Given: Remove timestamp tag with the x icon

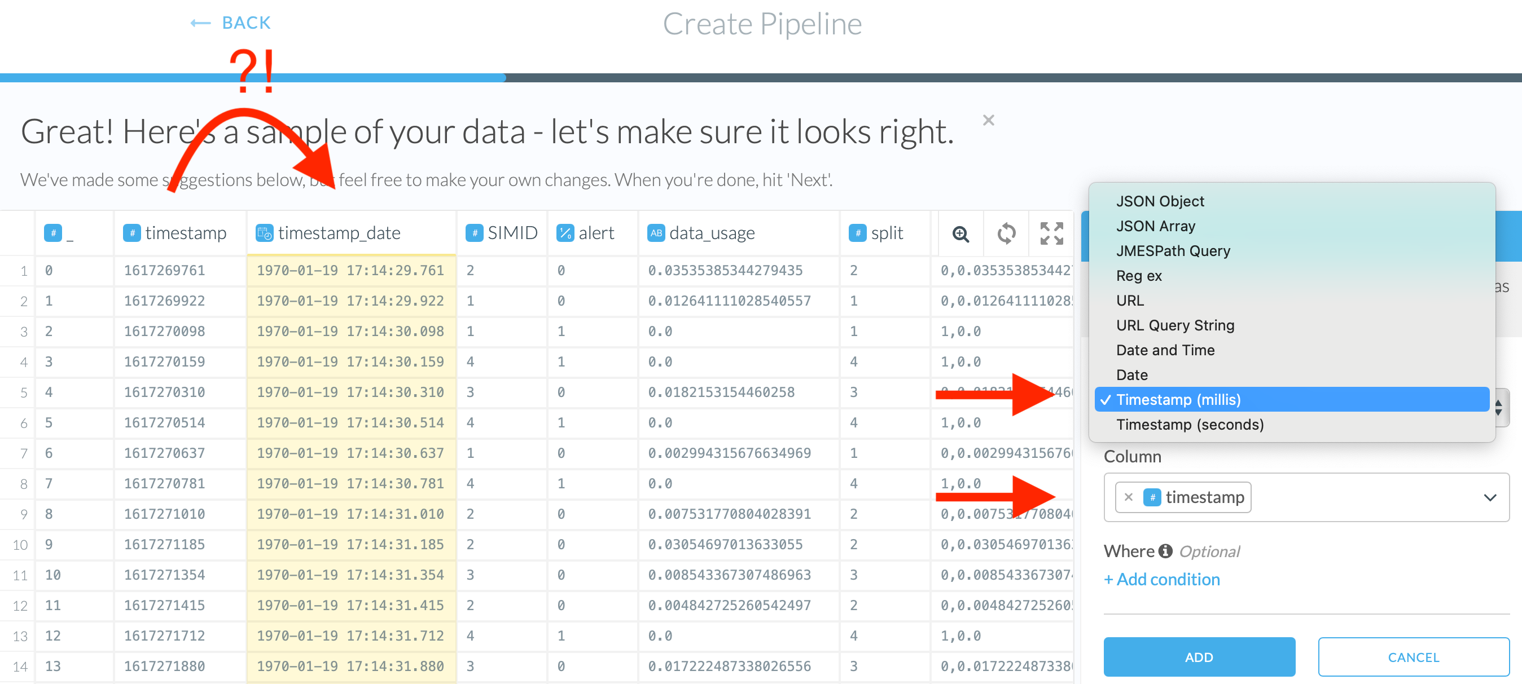Looking at the screenshot, I should click(x=1129, y=497).
